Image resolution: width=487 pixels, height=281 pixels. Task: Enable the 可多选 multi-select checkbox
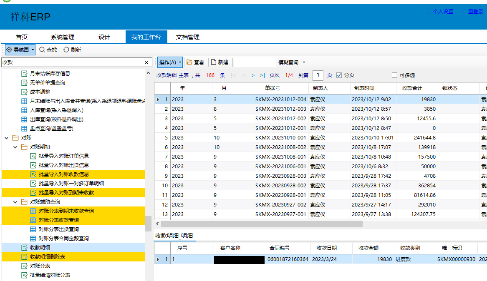[394, 75]
